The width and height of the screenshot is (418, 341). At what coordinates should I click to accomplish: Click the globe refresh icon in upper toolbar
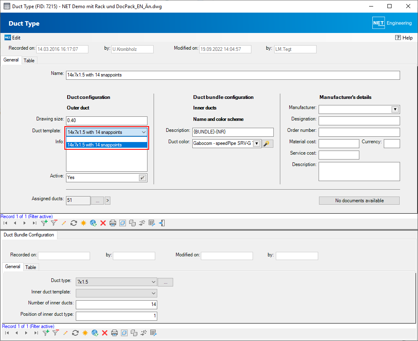(93, 223)
